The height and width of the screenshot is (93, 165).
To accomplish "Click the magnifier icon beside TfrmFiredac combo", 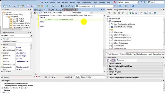I will [92, 13].
